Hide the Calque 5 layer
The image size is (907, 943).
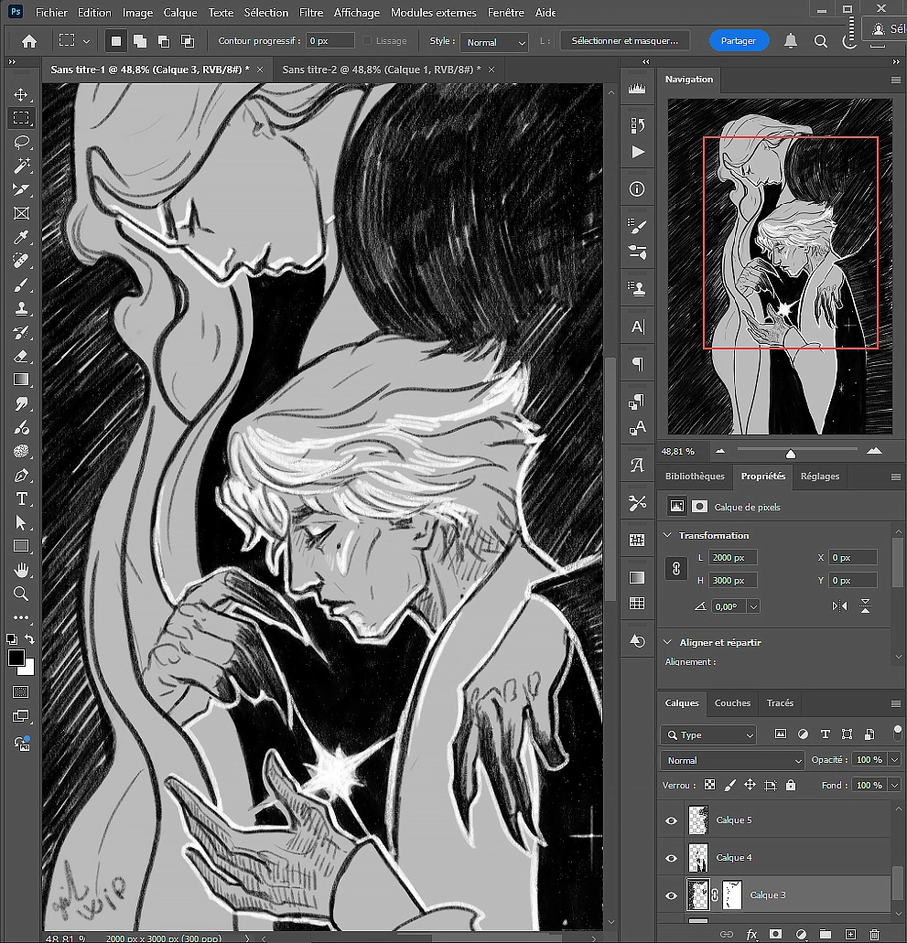(x=671, y=820)
